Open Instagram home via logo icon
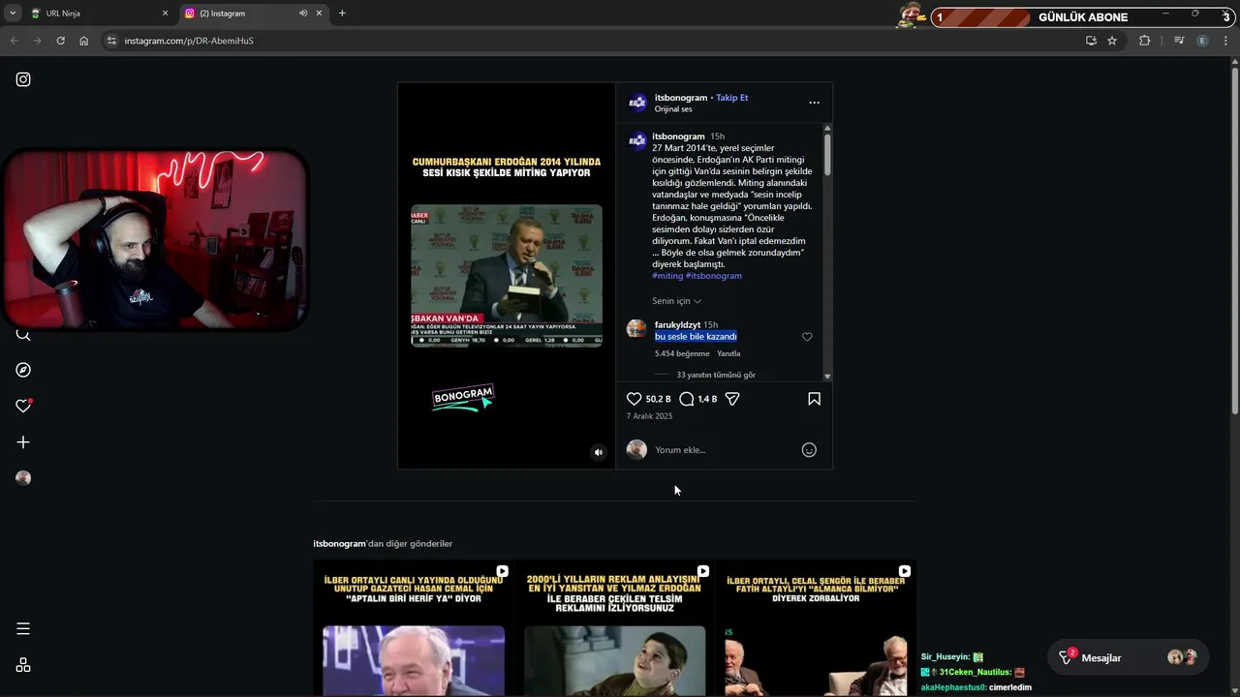Viewport: 1240px width, 697px height. click(x=23, y=79)
